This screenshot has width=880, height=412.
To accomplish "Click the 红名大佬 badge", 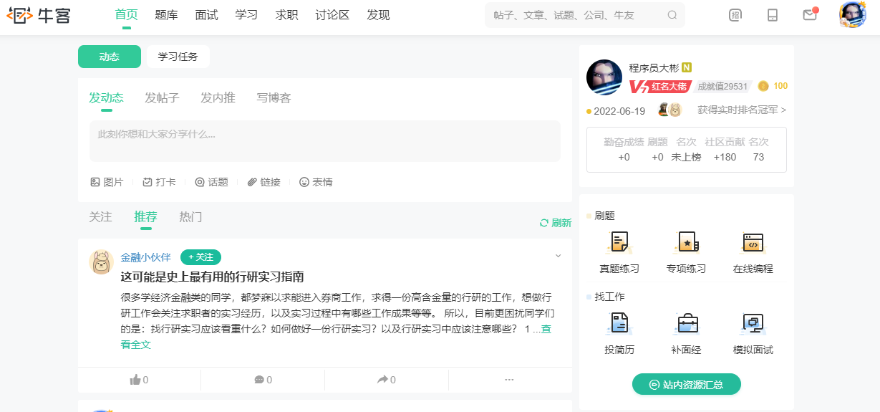I will 659,87.
